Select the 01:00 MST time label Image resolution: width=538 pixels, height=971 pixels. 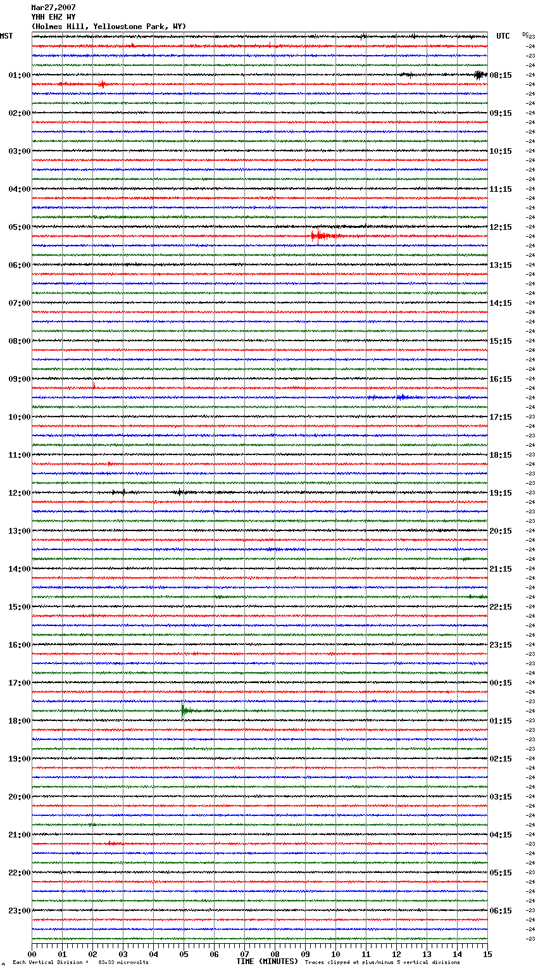[x=20, y=75]
